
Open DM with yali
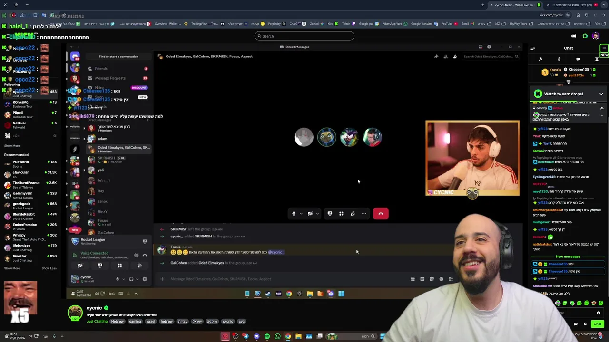tap(118, 170)
